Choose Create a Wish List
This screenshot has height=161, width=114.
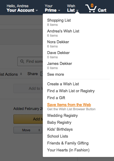click(x=63, y=84)
